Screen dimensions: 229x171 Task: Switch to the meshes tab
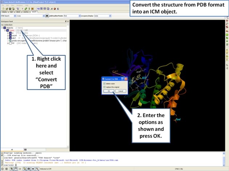click(x=26, y=12)
